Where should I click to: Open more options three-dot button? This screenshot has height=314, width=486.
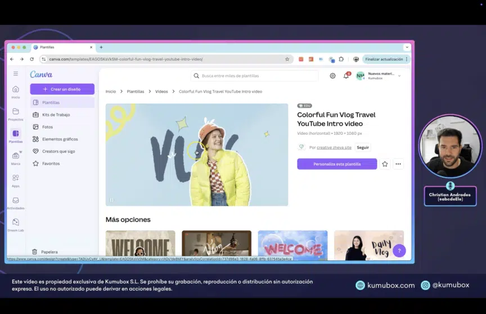398,164
